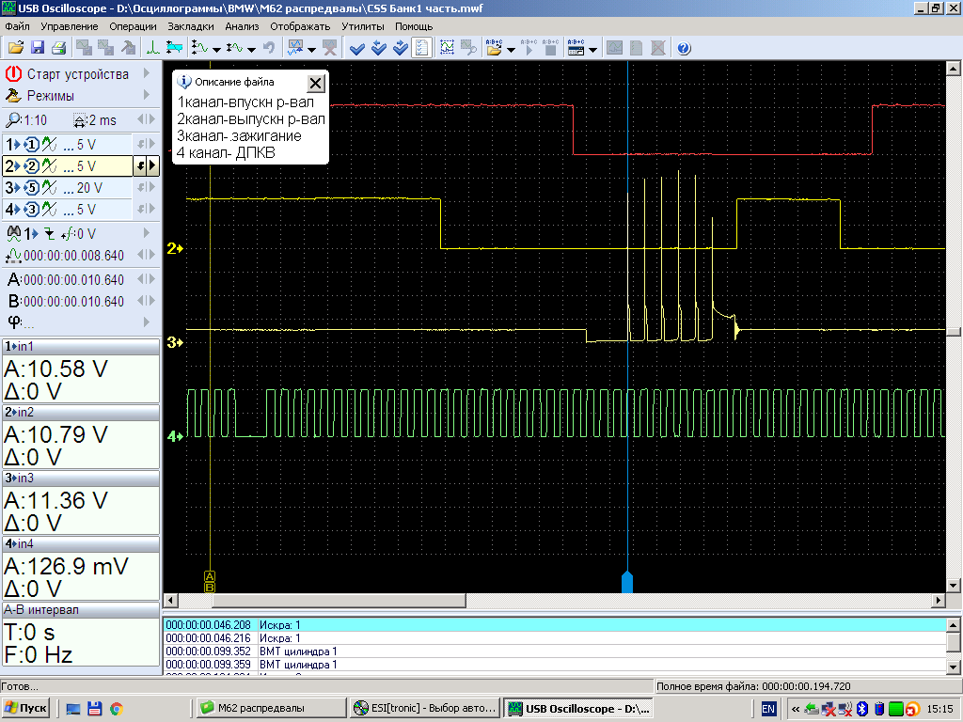The image size is (963, 722).
Task: Toggle channel 4 coupling icon
Action: pyautogui.click(x=50, y=210)
